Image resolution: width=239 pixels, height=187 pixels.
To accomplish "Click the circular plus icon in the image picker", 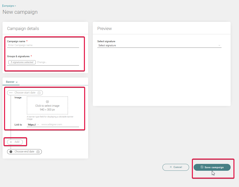I will coord(47,101).
